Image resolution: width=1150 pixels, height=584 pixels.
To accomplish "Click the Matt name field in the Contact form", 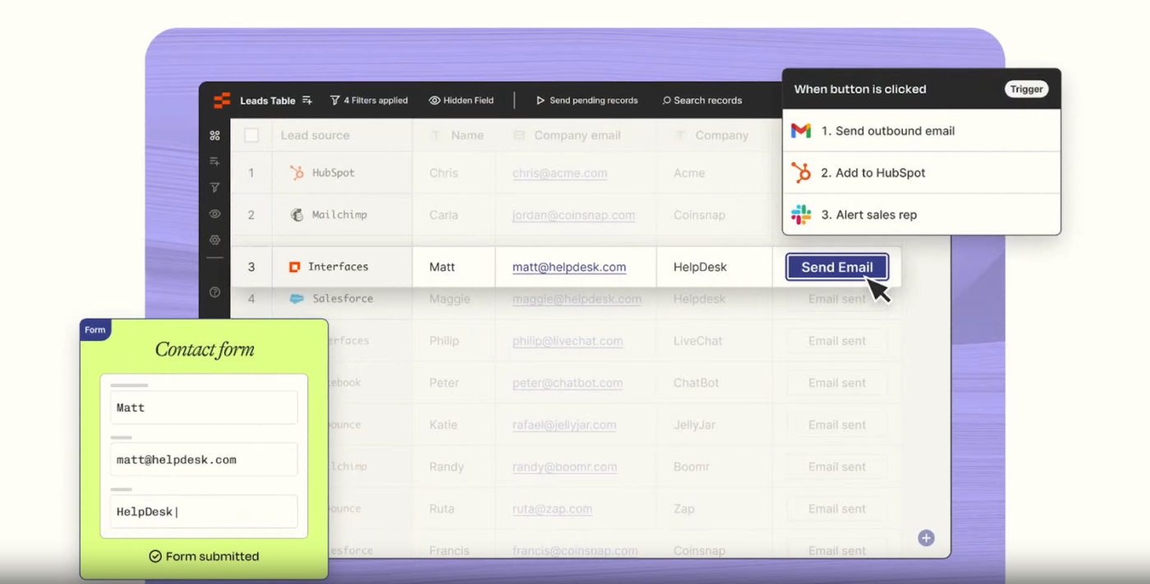I will coord(204,407).
